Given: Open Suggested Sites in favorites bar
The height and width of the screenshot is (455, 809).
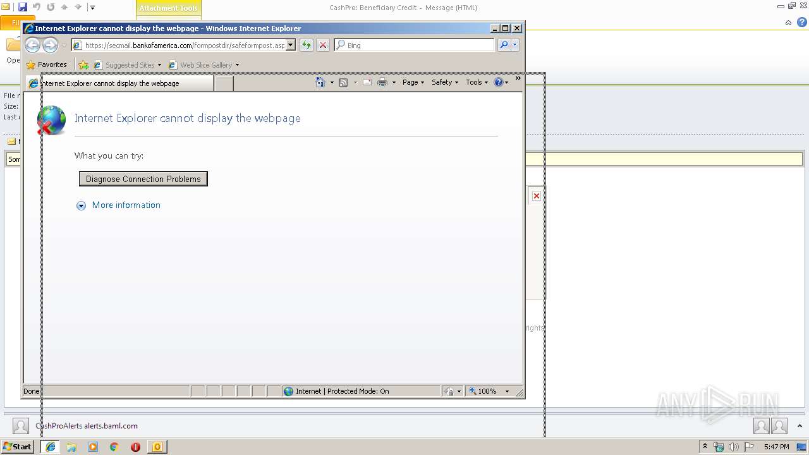Looking at the screenshot, I should point(127,65).
